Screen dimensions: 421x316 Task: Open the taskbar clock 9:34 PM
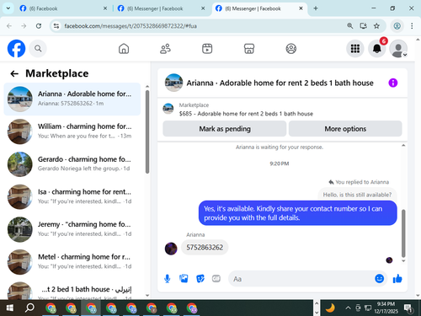pyautogui.click(x=386, y=308)
